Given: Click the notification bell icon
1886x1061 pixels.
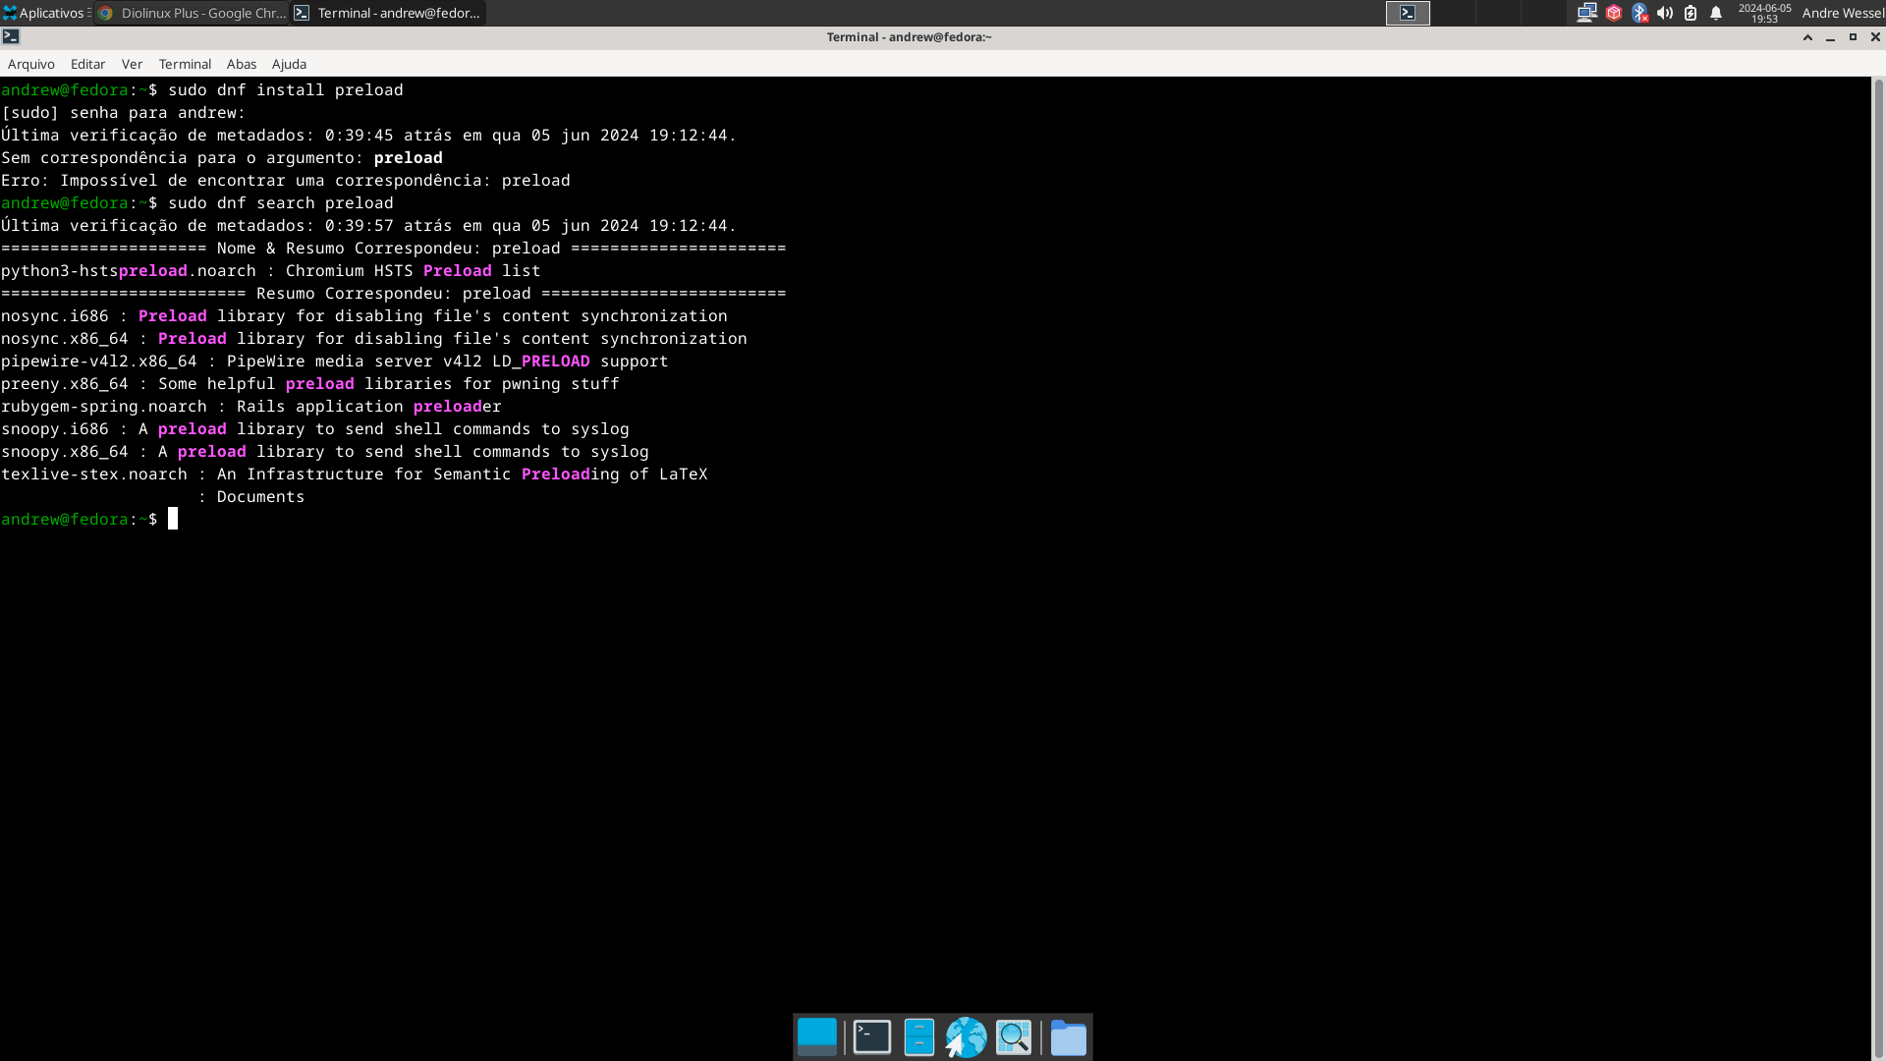Looking at the screenshot, I should [x=1716, y=13].
